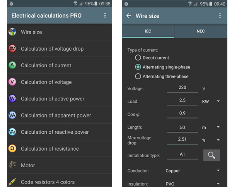Switch to the IEC tab

148,31
